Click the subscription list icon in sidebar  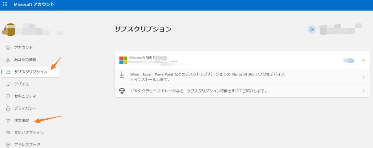pyautogui.click(x=8, y=72)
